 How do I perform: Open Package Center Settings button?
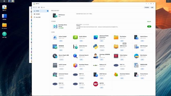click(152, 7)
